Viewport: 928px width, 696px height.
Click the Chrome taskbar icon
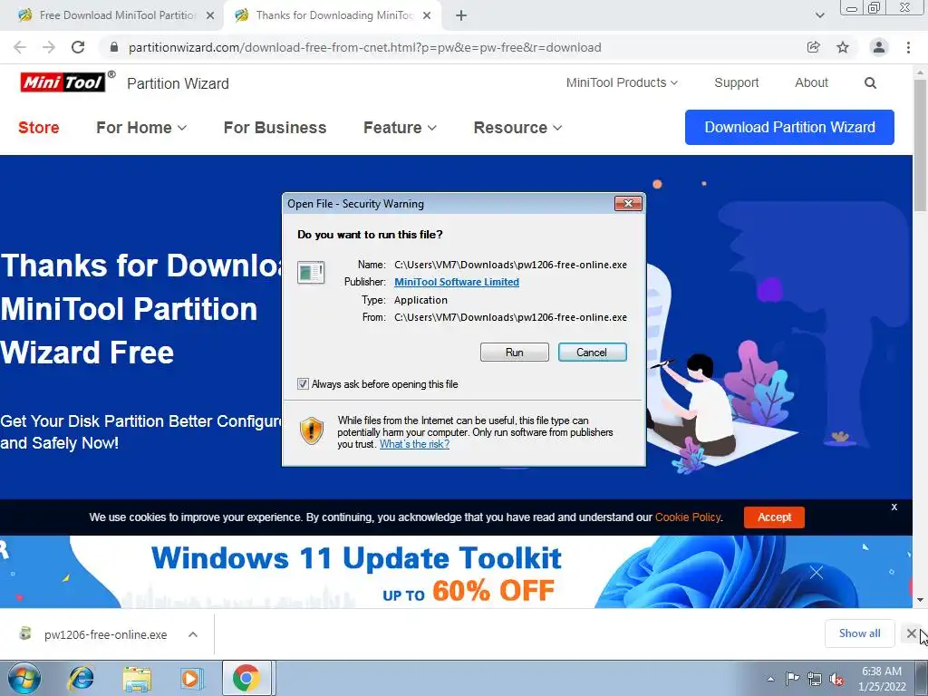246,678
